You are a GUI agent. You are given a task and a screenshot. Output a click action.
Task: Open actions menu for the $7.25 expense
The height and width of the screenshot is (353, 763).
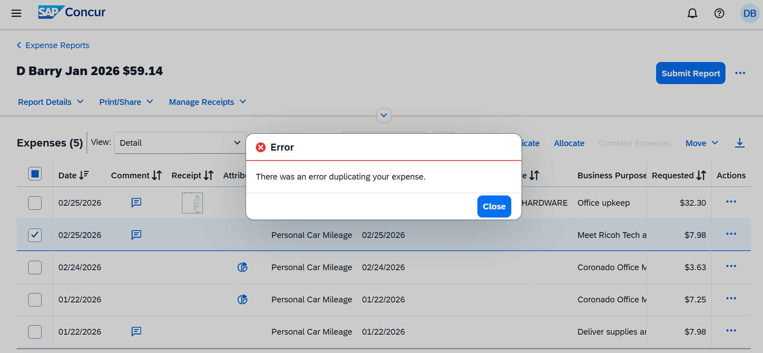[731, 298]
